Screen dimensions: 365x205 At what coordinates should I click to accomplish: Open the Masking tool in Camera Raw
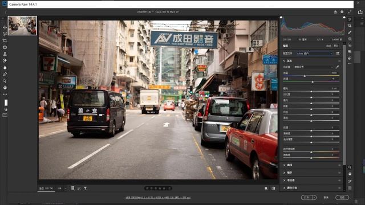coord(350,39)
